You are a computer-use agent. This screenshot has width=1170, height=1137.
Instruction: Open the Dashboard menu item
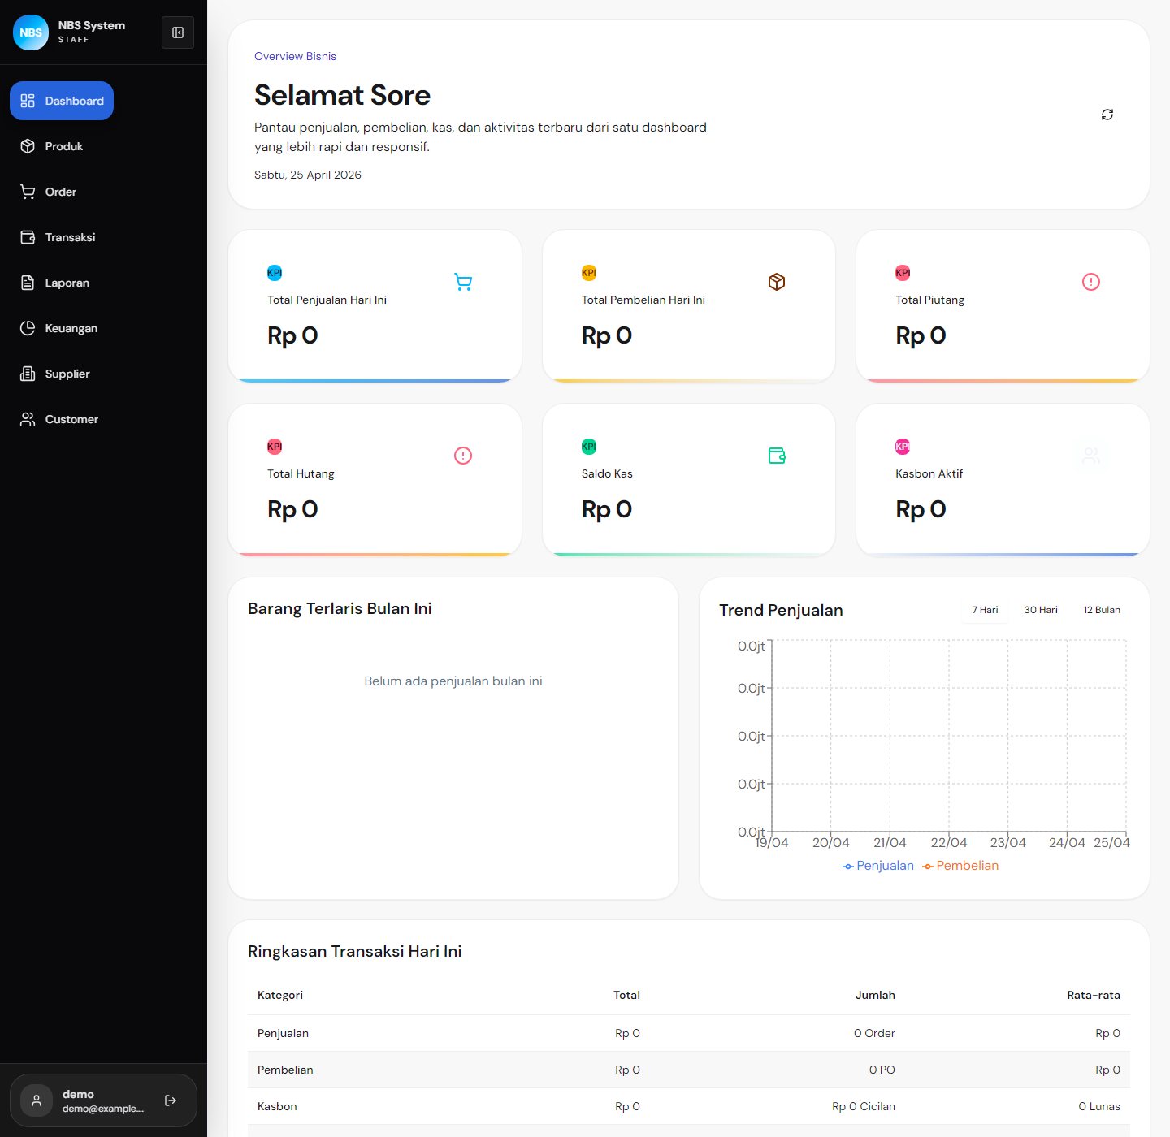(62, 101)
